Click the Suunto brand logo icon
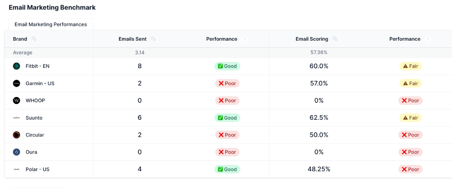452x188 pixels. pyautogui.click(x=16, y=117)
